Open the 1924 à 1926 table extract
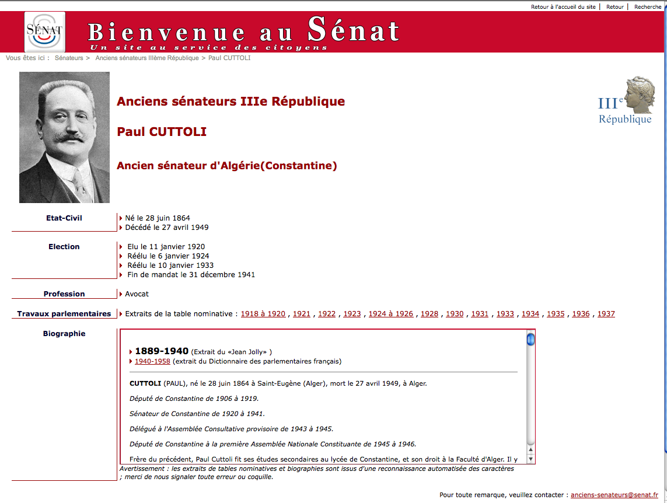The height and width of the screenshot is (503, 667). (390, 314)
